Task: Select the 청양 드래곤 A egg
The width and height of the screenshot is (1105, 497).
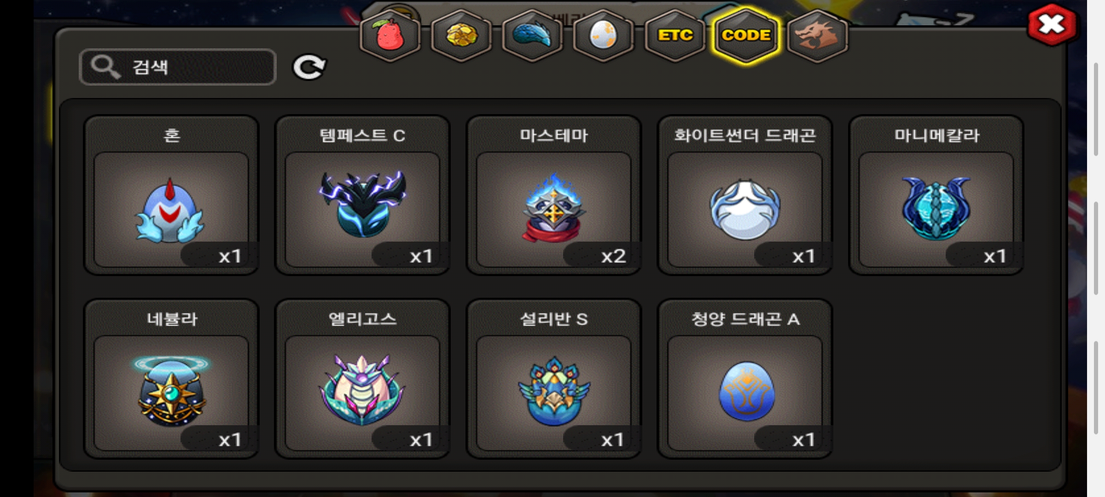Action: pos(745,379)
